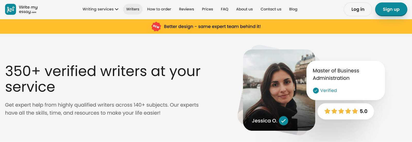Screen dimensions: 412x142
Task: Click the Better design announcement text
Action: (x=212, y=26)
